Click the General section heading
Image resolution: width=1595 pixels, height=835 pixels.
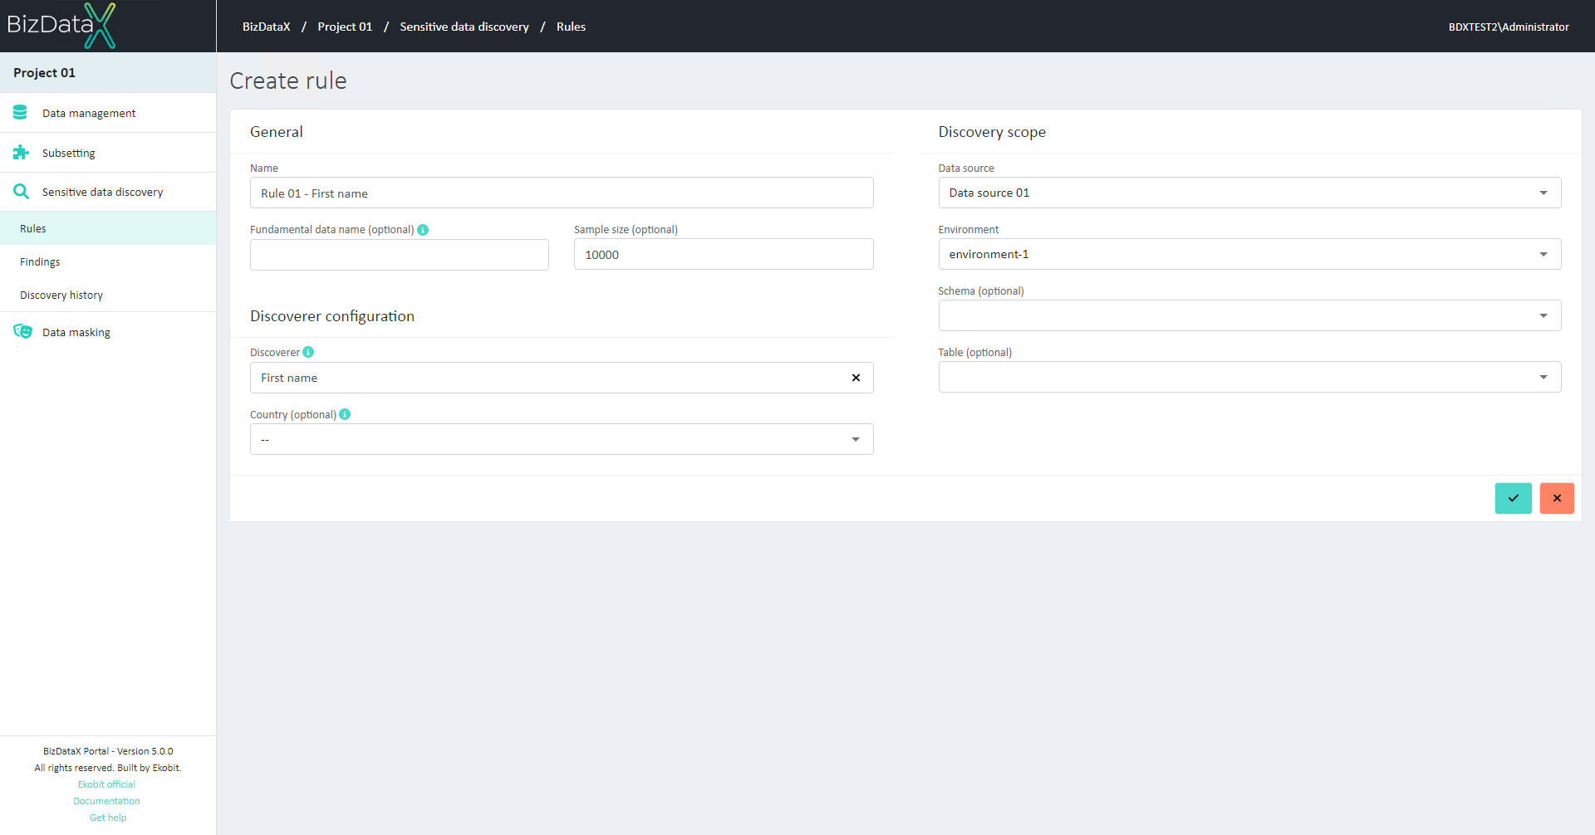pyautogui.click(x=277, y=132)
